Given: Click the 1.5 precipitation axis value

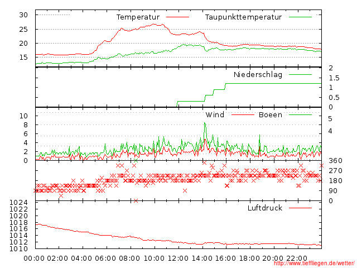Looking at the screenshot, I should (x=334, y=78).
